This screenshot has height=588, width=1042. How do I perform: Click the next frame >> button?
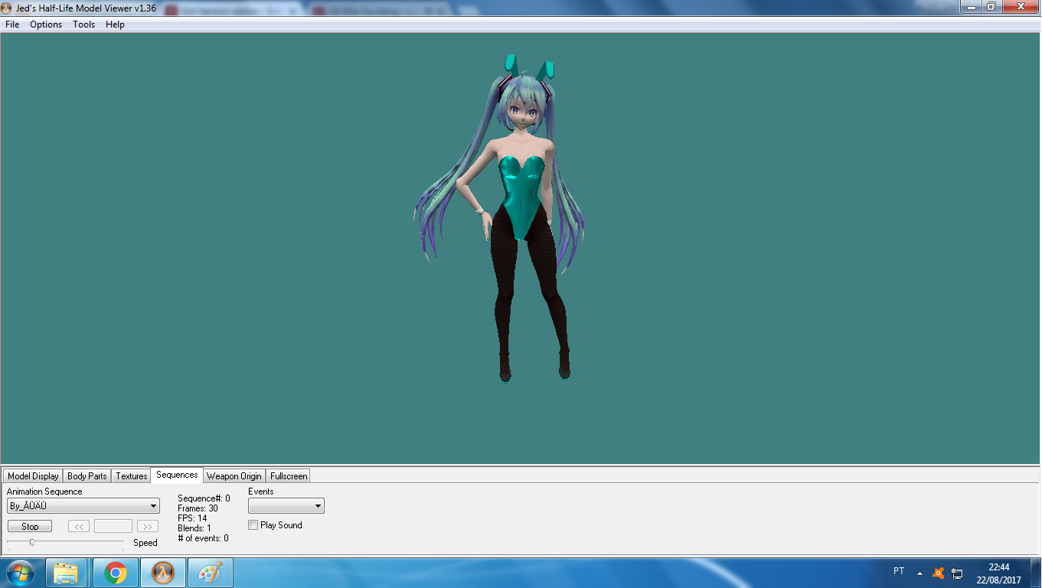click(147, 527)
